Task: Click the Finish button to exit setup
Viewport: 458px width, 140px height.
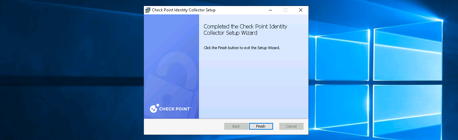Action: [261, 126]
